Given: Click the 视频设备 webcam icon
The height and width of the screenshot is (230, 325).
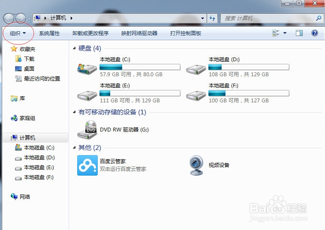Looking at the screenshot, I should click(x=196, y=165).
